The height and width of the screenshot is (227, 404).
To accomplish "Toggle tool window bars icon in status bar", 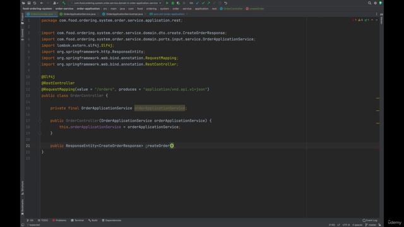I will [23, 224].
